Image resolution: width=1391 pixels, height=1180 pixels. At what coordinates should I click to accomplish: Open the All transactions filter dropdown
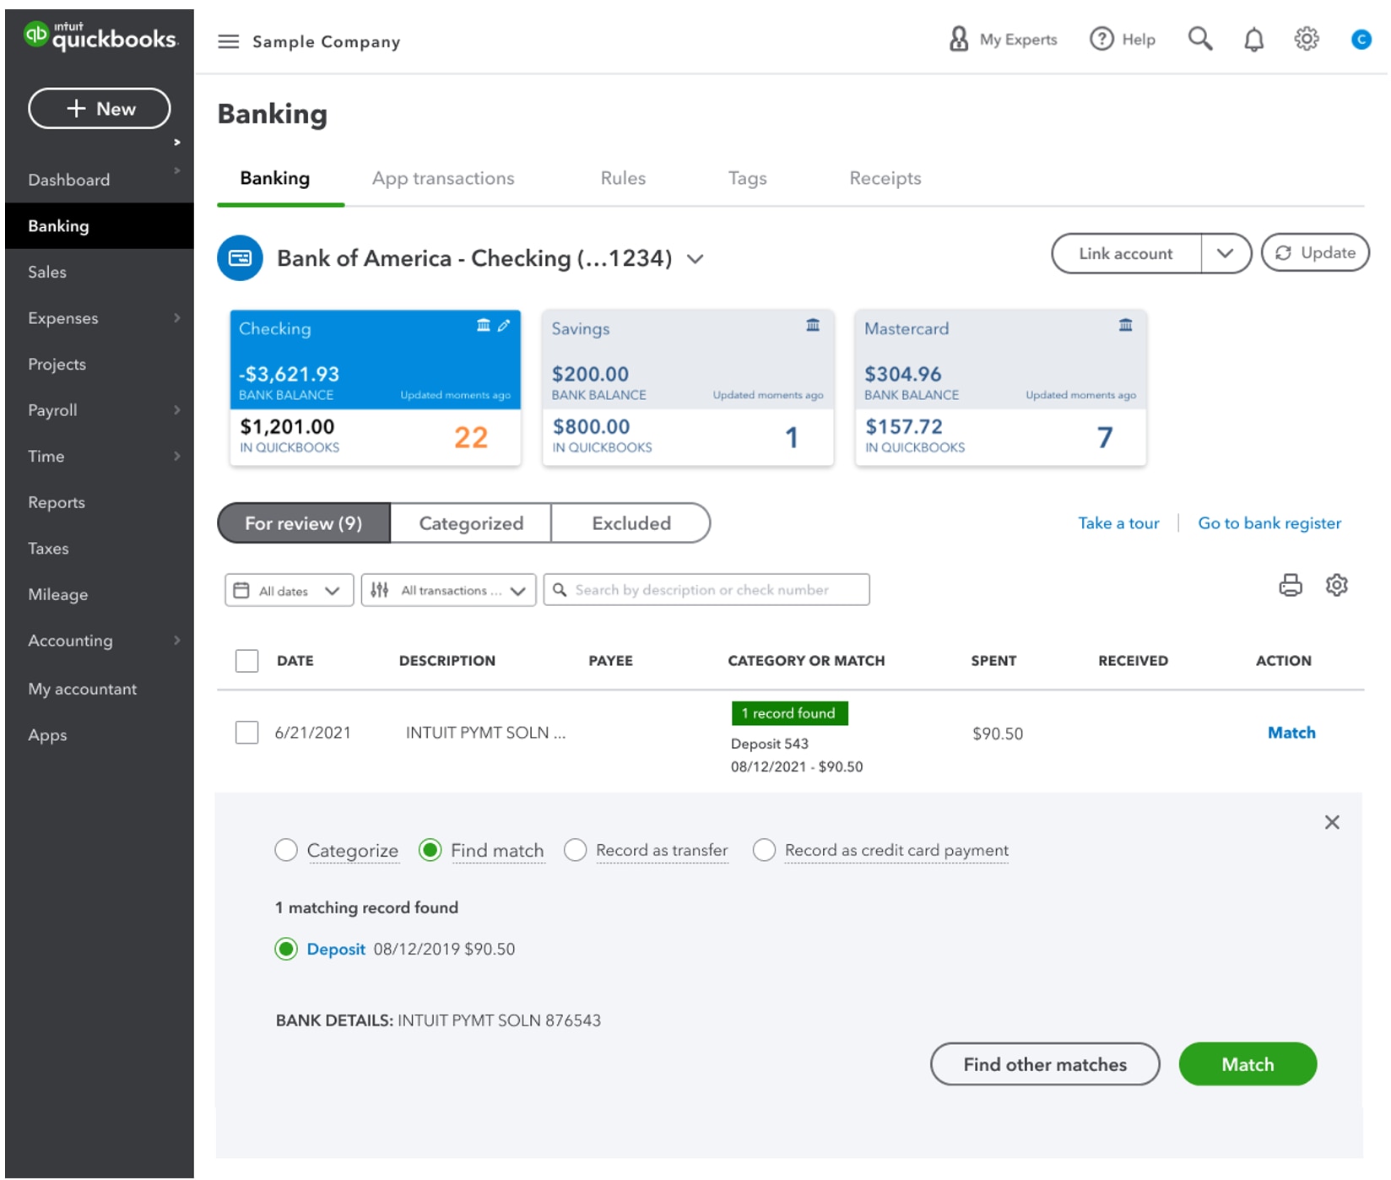448,590
